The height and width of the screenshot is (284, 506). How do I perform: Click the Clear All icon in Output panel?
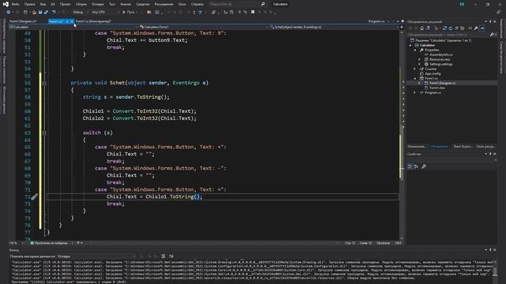[x=164, y=256]
